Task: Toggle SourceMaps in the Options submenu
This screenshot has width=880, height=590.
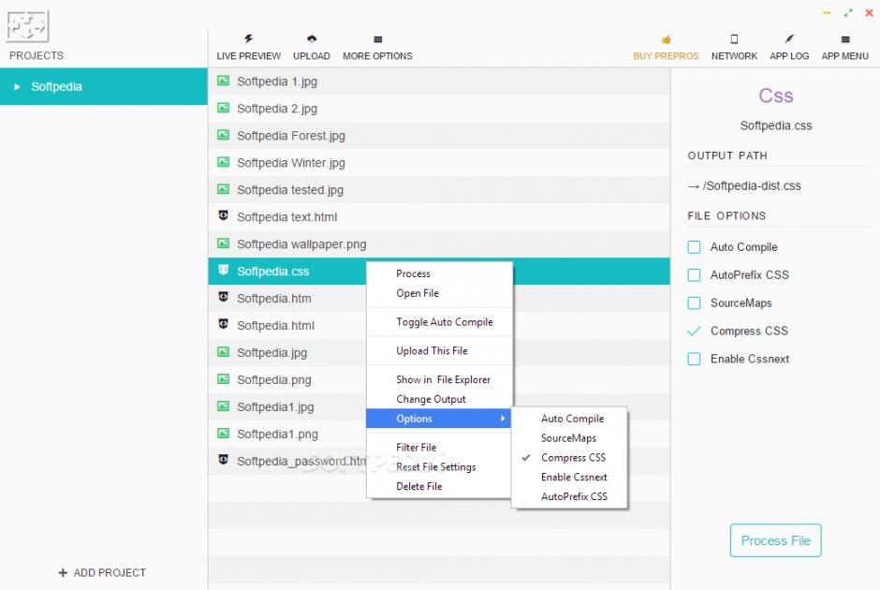Action: (x=569, y=438)
